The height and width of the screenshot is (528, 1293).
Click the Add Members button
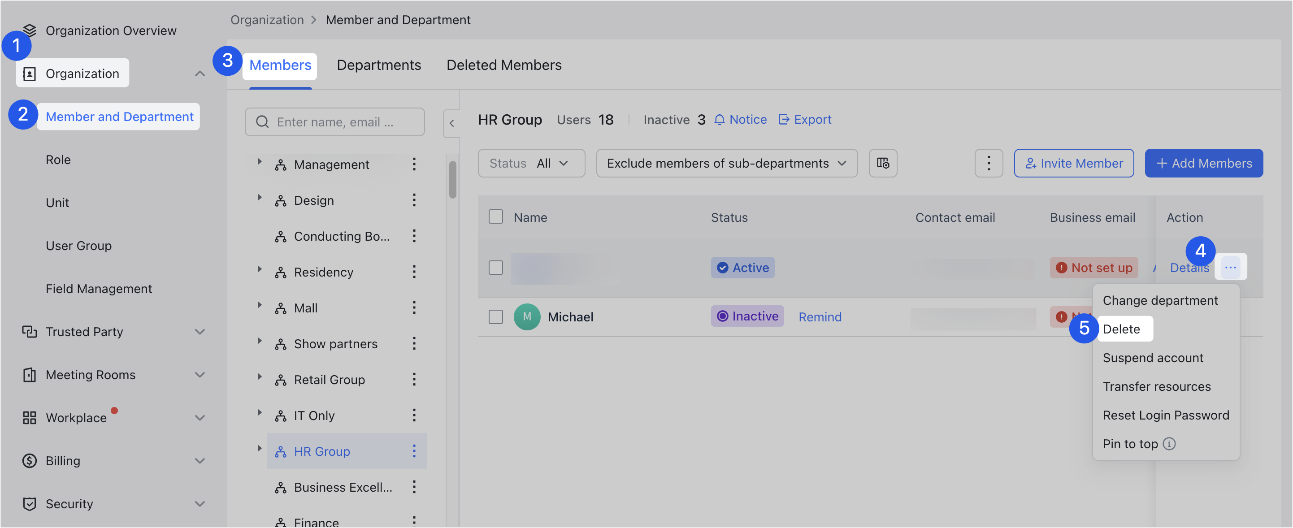coord(1204,163)
